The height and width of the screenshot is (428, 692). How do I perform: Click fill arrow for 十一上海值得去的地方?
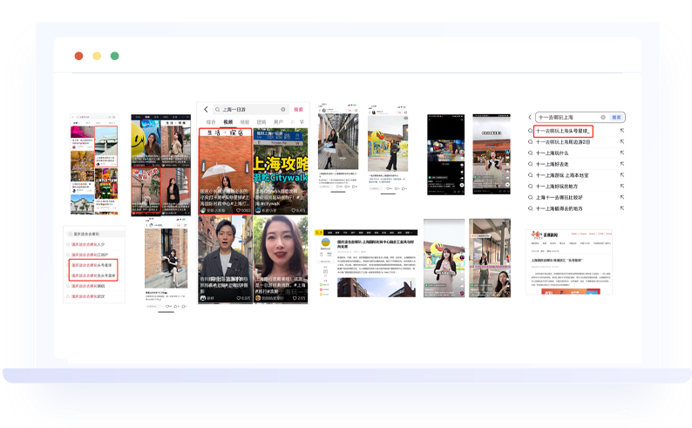[x=622, y=208]
